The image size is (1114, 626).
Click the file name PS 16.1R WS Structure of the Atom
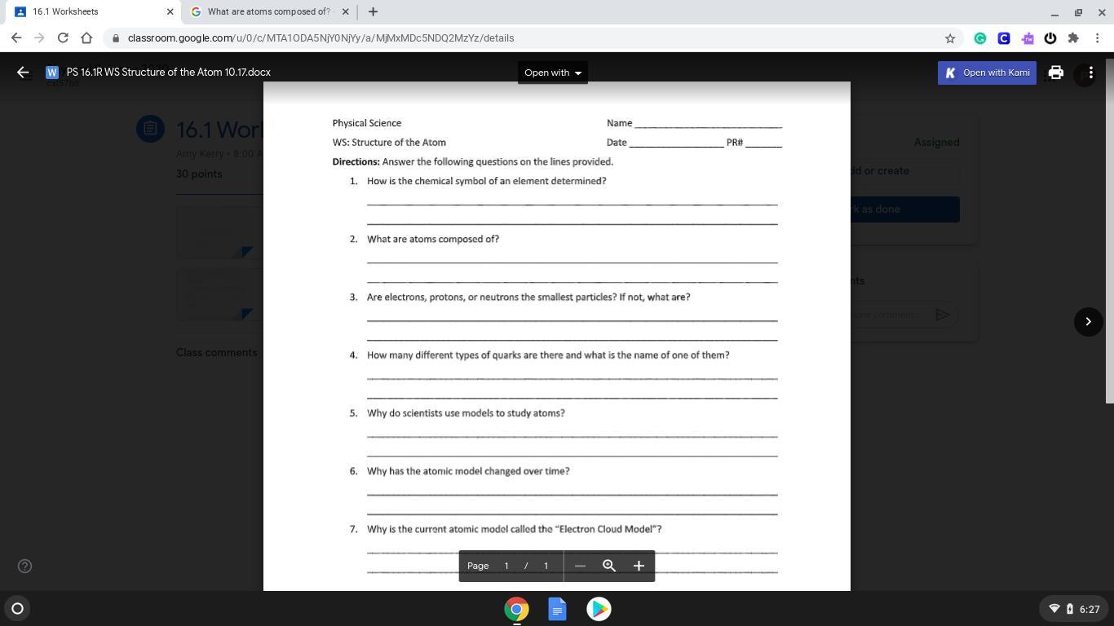[x=169, y=73]
